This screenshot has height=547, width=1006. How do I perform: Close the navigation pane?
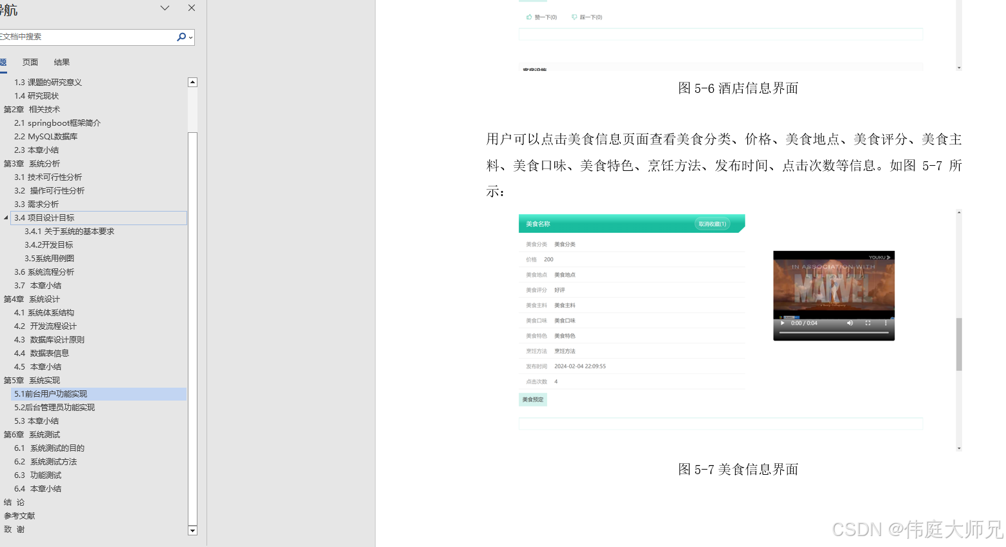[x=192, y=8]
